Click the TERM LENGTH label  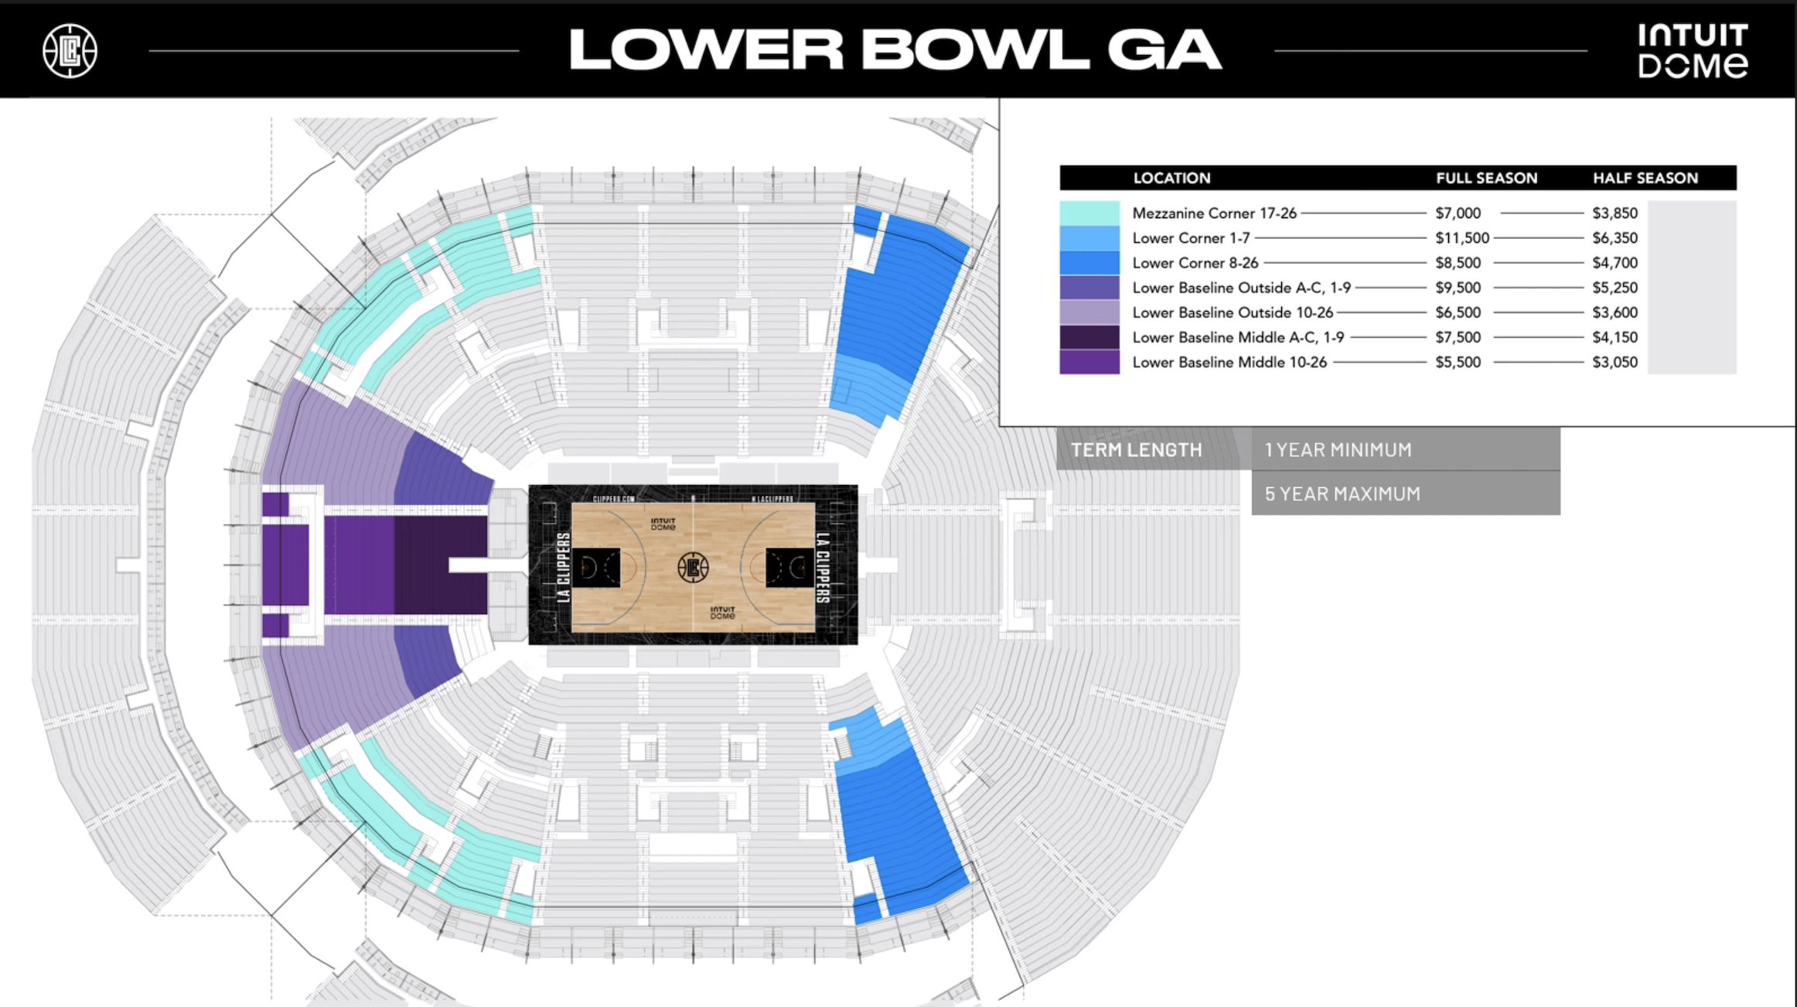1136,449
